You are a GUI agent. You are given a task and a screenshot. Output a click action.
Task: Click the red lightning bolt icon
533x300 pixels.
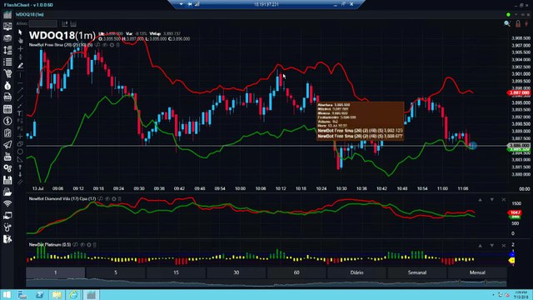tap(526, 23)
